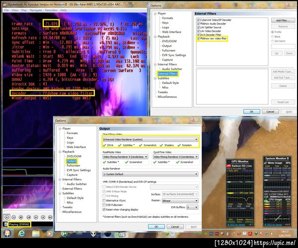Collapse the Subtitles node in lower Options tree

[x=60, y=193]
